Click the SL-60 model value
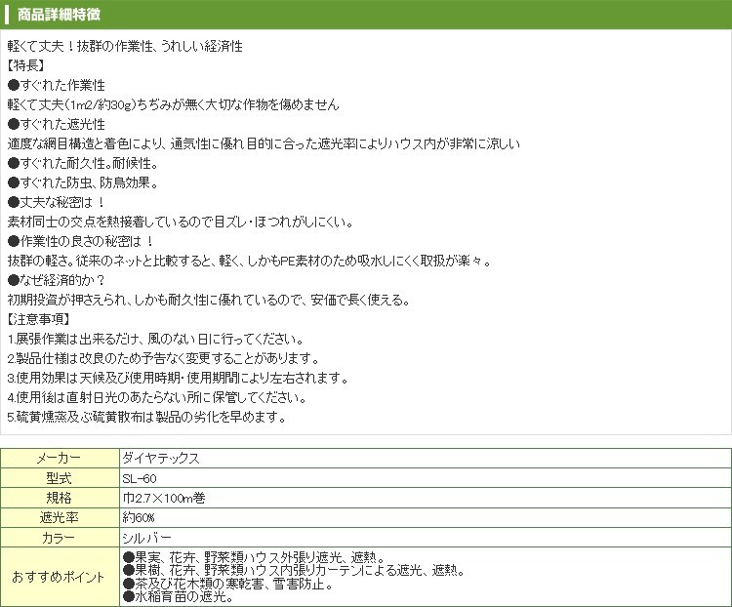 [140, 479]
